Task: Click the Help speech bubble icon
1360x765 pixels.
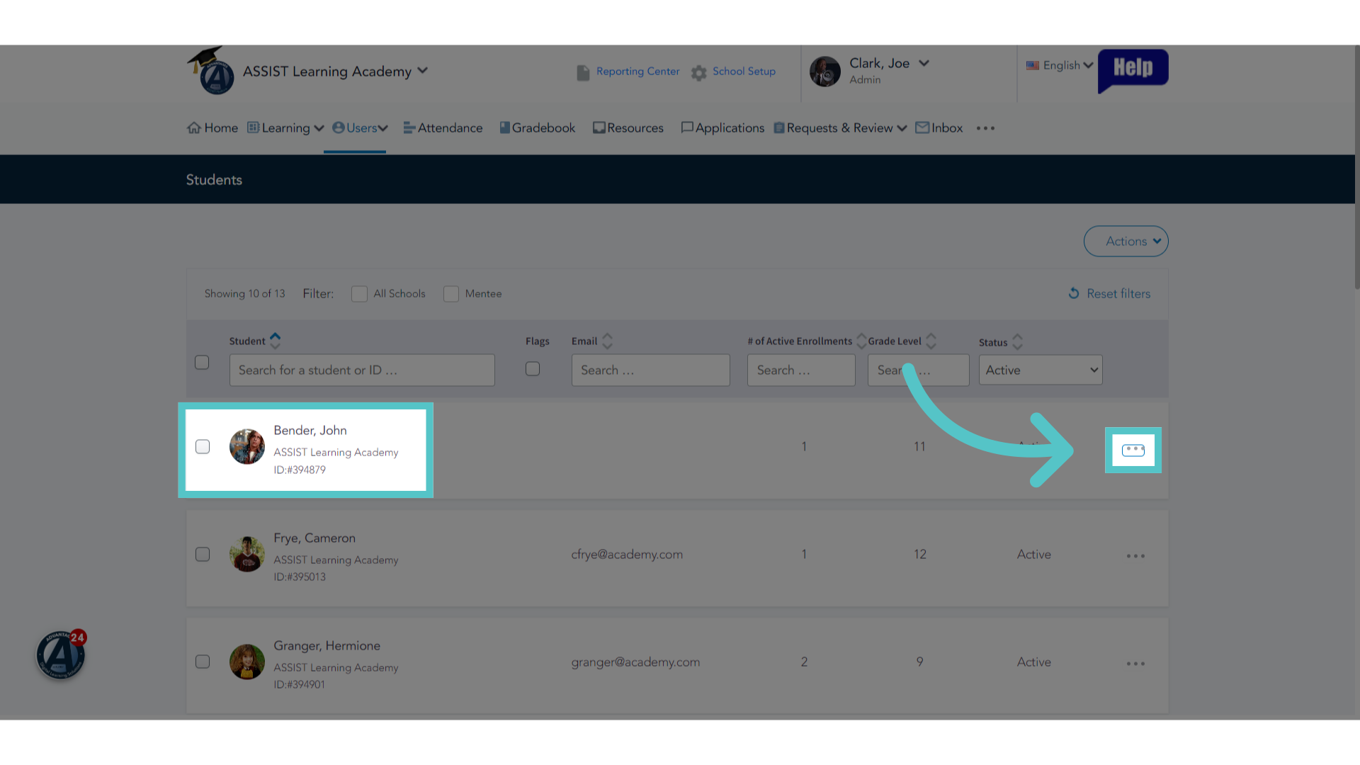Action: 1133,70
